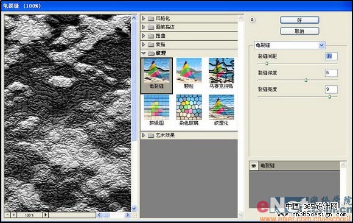Expand the 素描 sketch folder

144,44
